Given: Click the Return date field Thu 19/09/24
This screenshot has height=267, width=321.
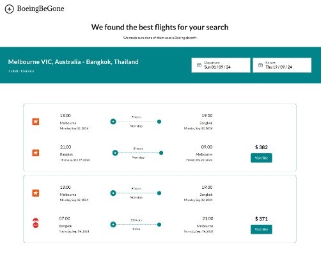Looking at the screenshot, I should (282, 65).
